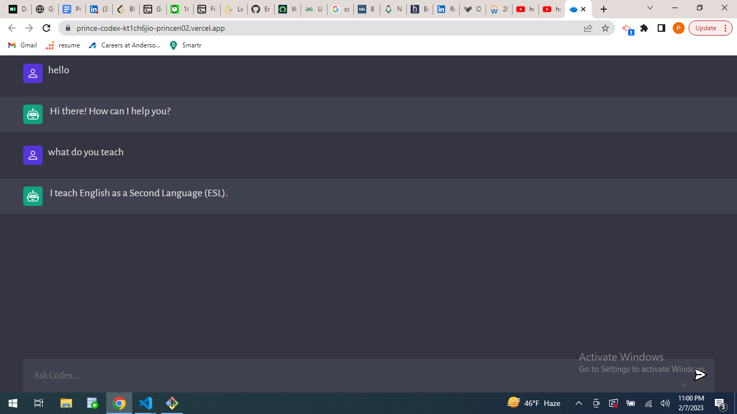Open a new browser tab
The height and width of the screenshot is (414, 737).
604,9
